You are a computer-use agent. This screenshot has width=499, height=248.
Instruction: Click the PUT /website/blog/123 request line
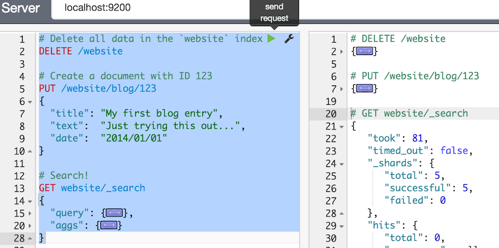point(98,89)
